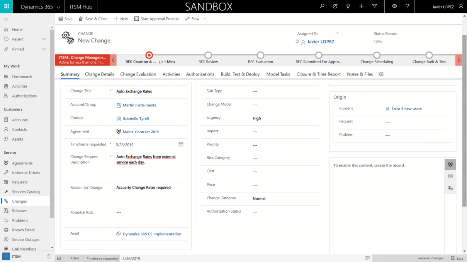Open the task flow checkmark circle icon

335,6
